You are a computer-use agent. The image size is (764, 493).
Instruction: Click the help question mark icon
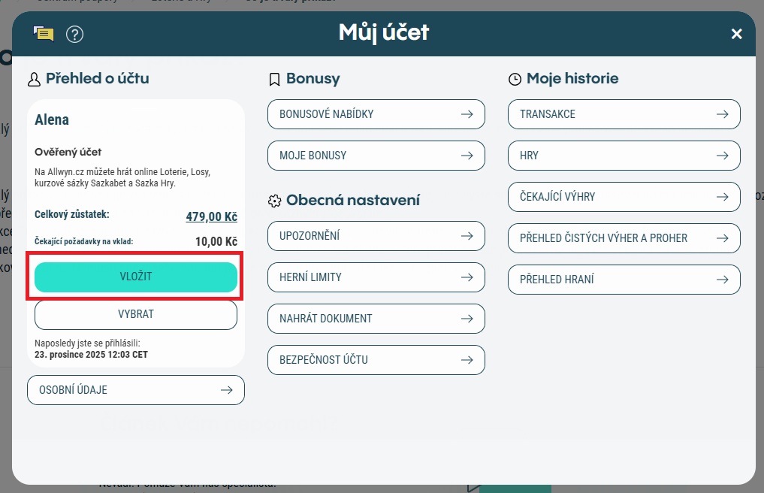[x=74, y=34]
